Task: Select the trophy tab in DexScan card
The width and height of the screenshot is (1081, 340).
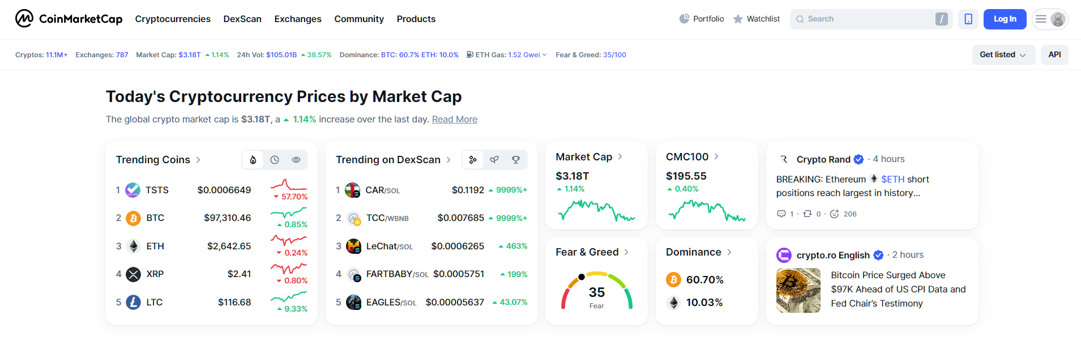Action: [516, 160]
